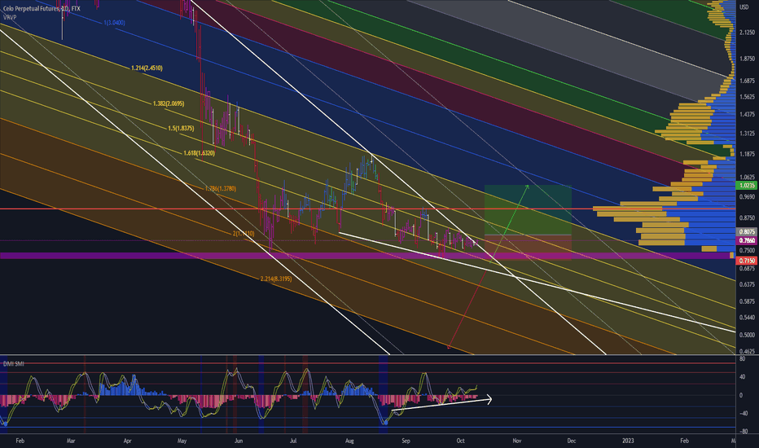Viewport: 759px width, 448px height.
Task: Select the 1.4375 value on the price axis
Action: (747, 114)
